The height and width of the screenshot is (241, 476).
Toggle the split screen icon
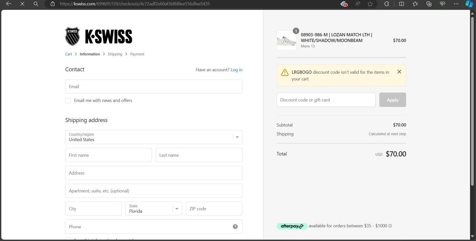[401, 4]
